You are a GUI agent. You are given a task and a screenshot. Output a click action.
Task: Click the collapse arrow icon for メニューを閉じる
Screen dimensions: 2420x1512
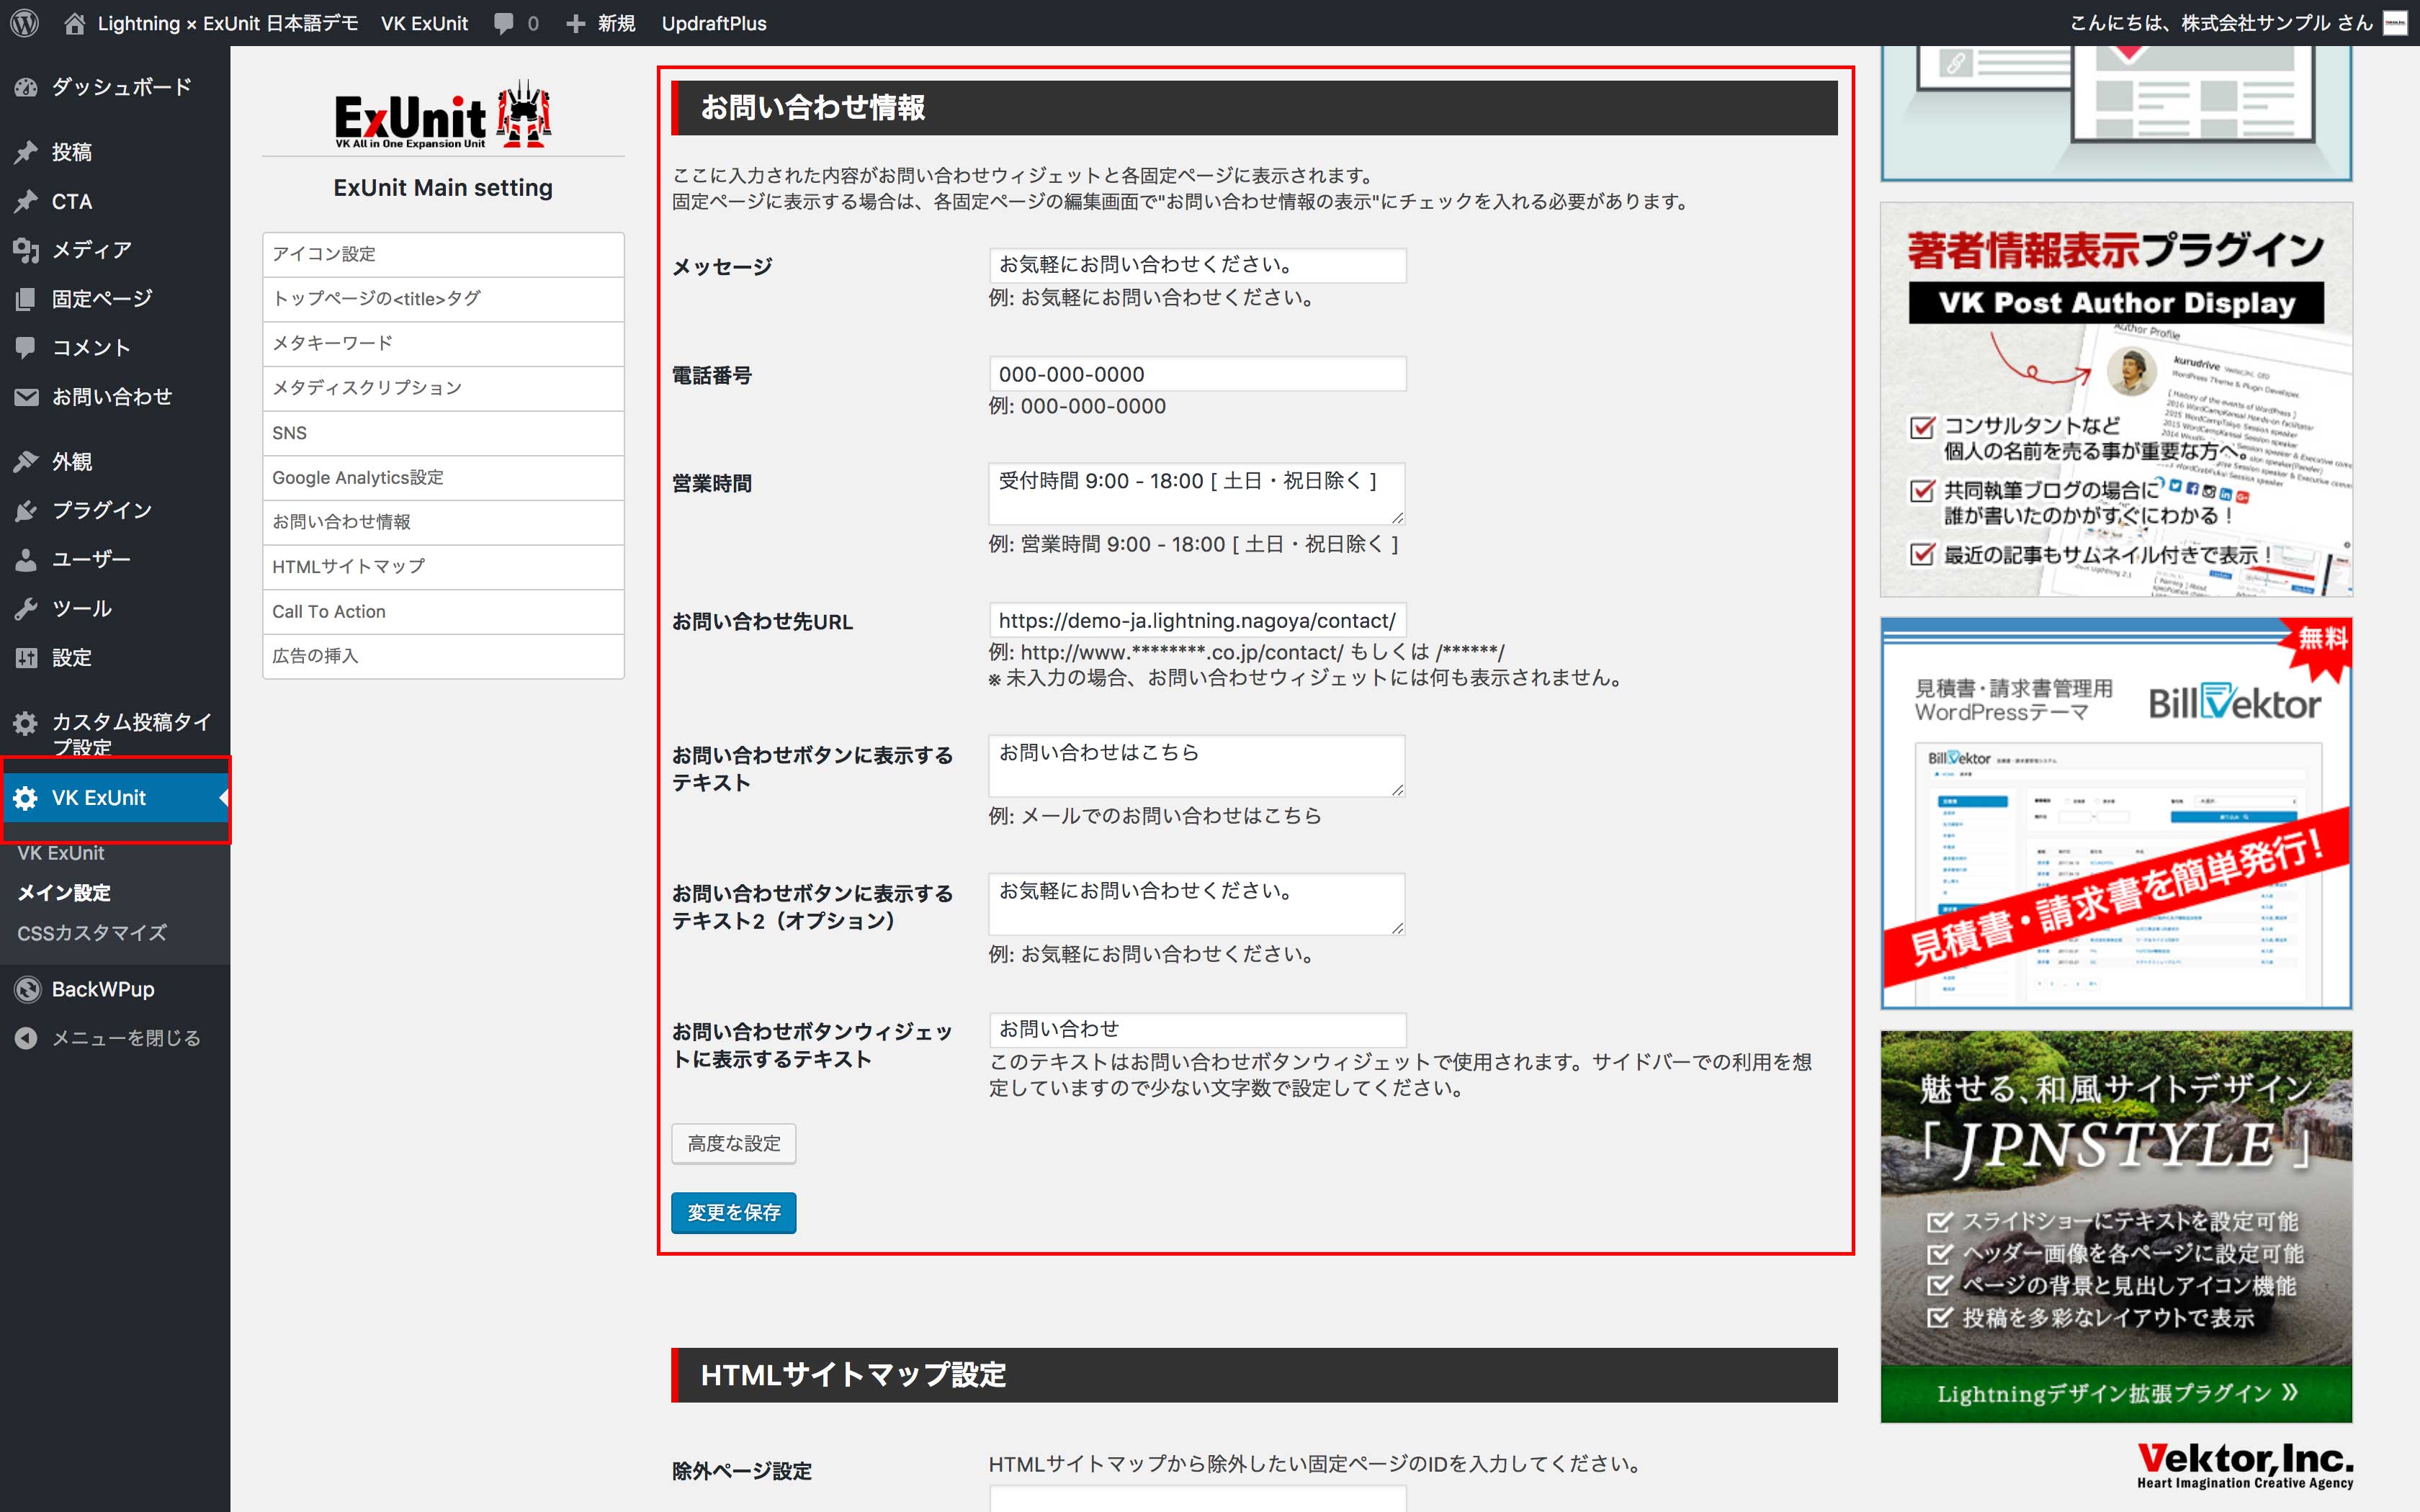coord(26,1038)
